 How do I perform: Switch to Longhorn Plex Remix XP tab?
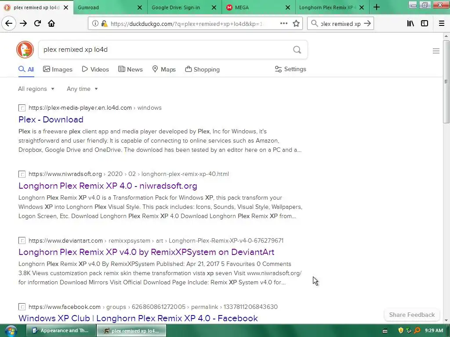coord(332,7)
